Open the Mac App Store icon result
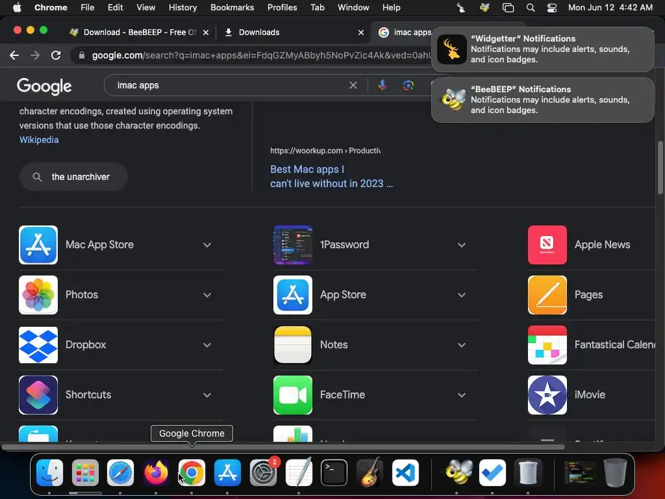The height and width of the screenshot is (499, 665). coord(38,245)
